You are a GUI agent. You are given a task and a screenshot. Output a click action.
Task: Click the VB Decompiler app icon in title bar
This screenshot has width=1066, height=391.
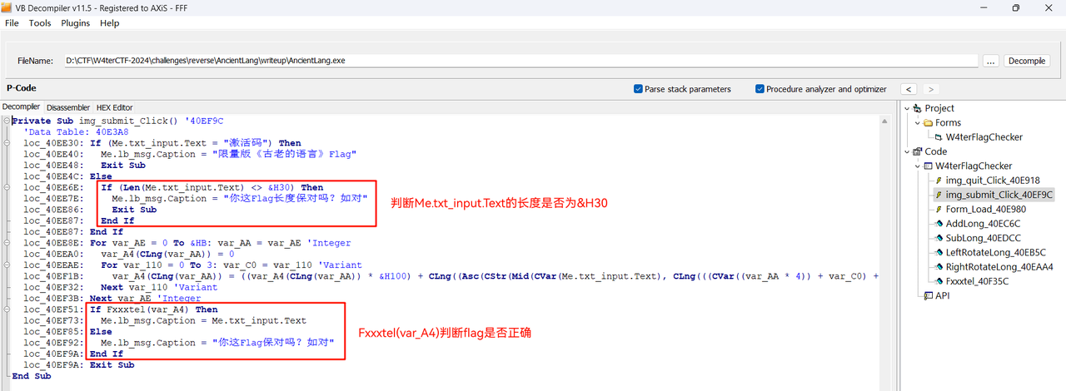coord(8,7)
